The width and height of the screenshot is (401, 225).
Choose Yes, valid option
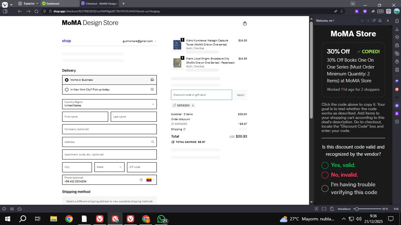click(x=339, y=165)
